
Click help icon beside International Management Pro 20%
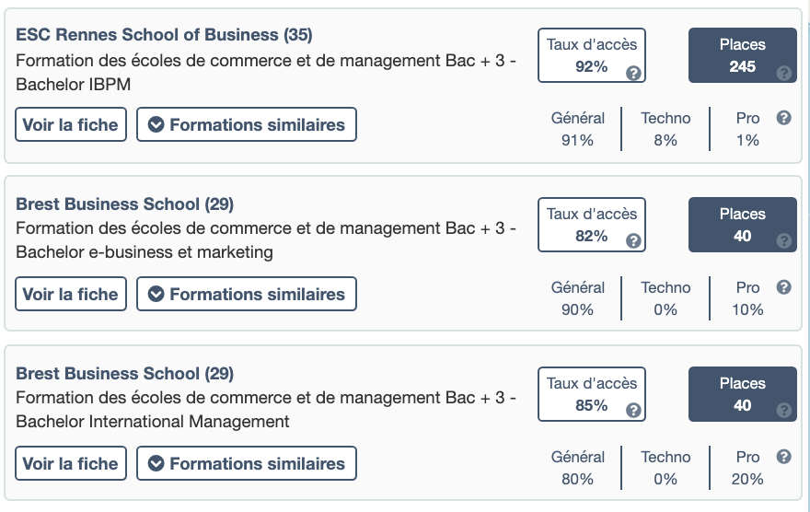[x=784, y=457]
